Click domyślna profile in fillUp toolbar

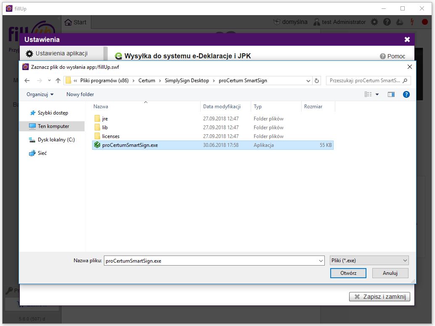290,22
